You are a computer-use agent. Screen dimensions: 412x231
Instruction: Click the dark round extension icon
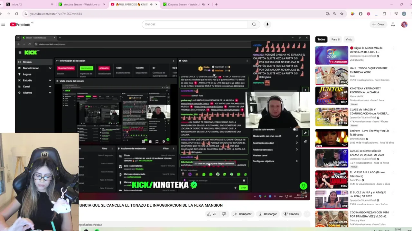point(360,14)
